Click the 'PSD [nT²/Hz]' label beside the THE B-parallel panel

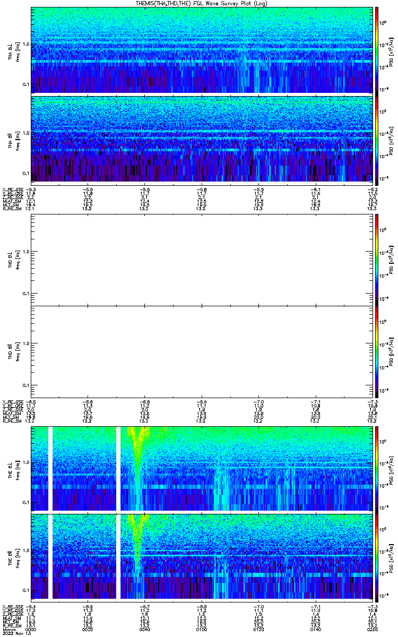[391, 557]
